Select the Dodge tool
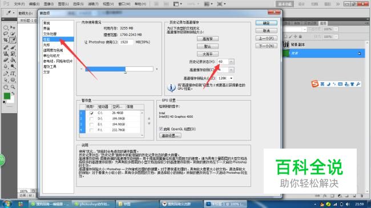Viewport: 371px width, 208px height. click(x=13, y=66)
